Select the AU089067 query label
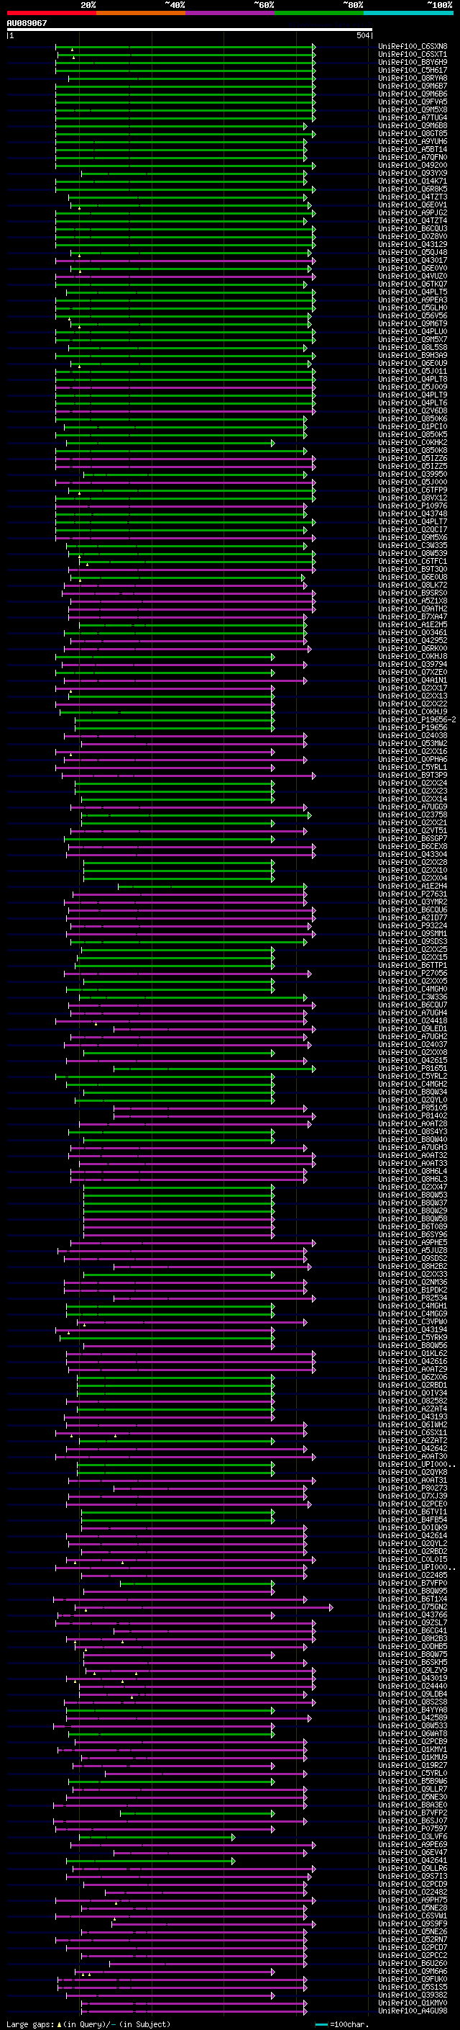Image resolution: width=460 pixels, height=2030 pixels. tap(27, 23)
